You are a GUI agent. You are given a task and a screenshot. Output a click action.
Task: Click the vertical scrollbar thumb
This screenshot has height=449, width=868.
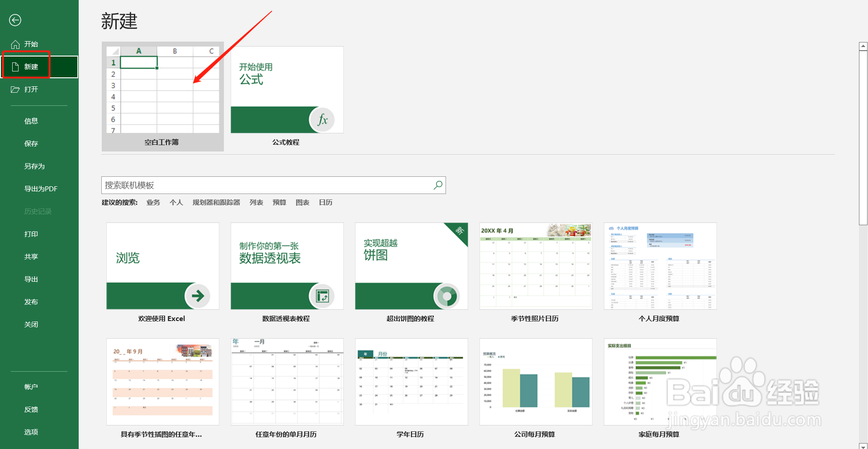[x=863, y=137]
